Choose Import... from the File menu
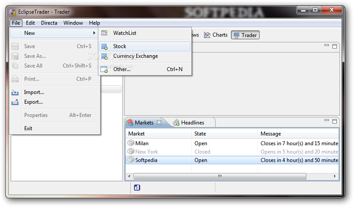The height and width of the screenshot is (207, 354). coord(55,92)
